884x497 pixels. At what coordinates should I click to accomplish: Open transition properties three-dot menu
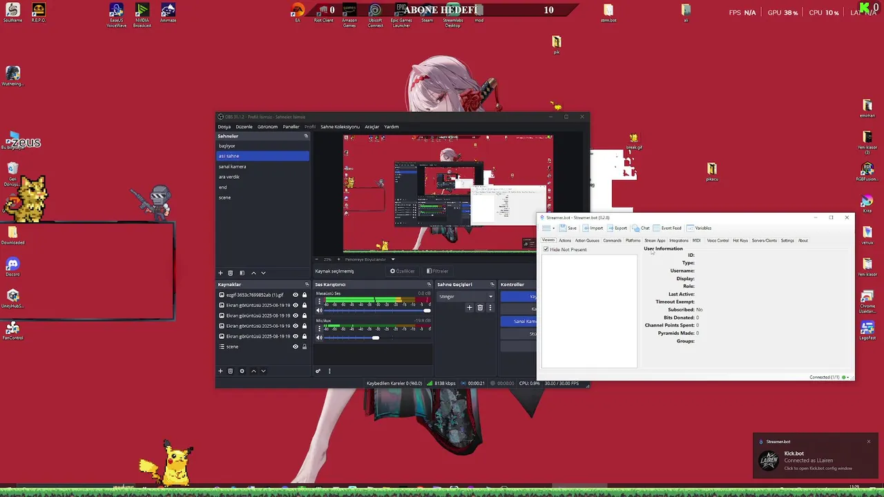tap(490, 307)
